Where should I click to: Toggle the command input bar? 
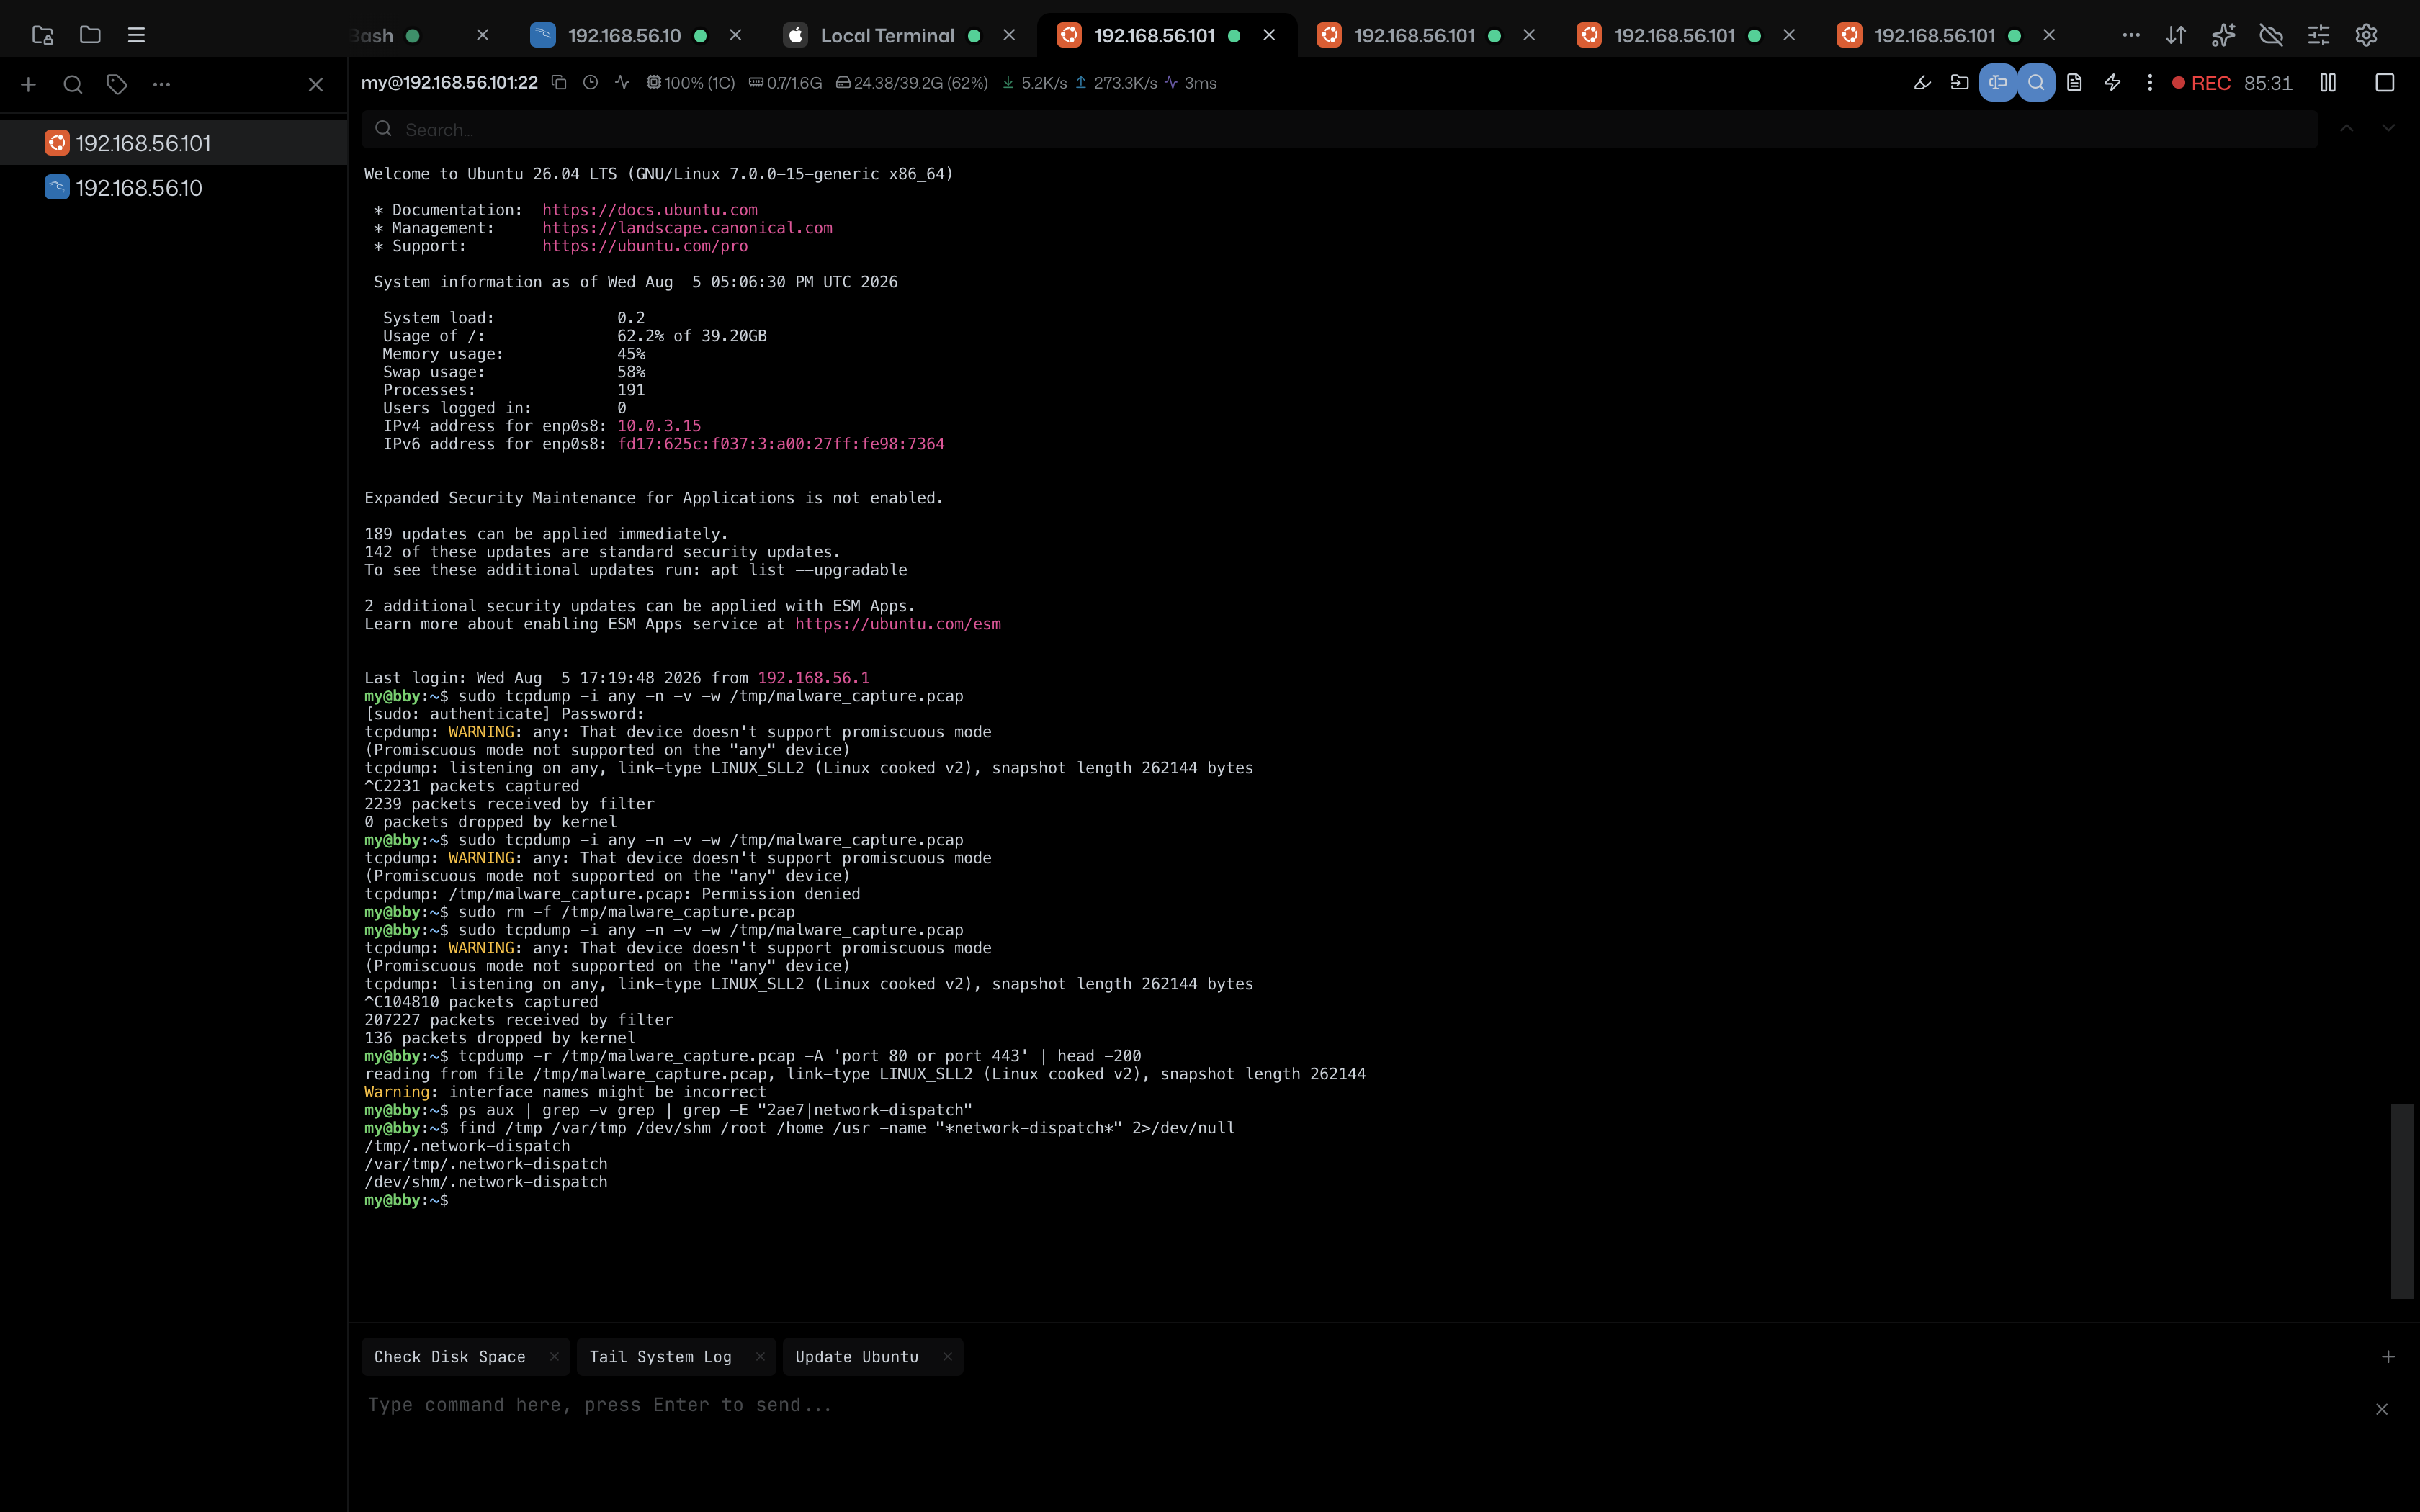tap(1998, 83)
